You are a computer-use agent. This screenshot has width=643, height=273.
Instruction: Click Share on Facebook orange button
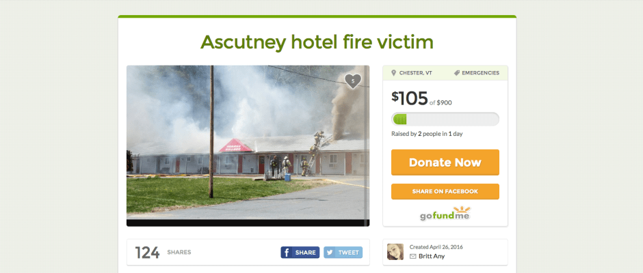point(445,192)
